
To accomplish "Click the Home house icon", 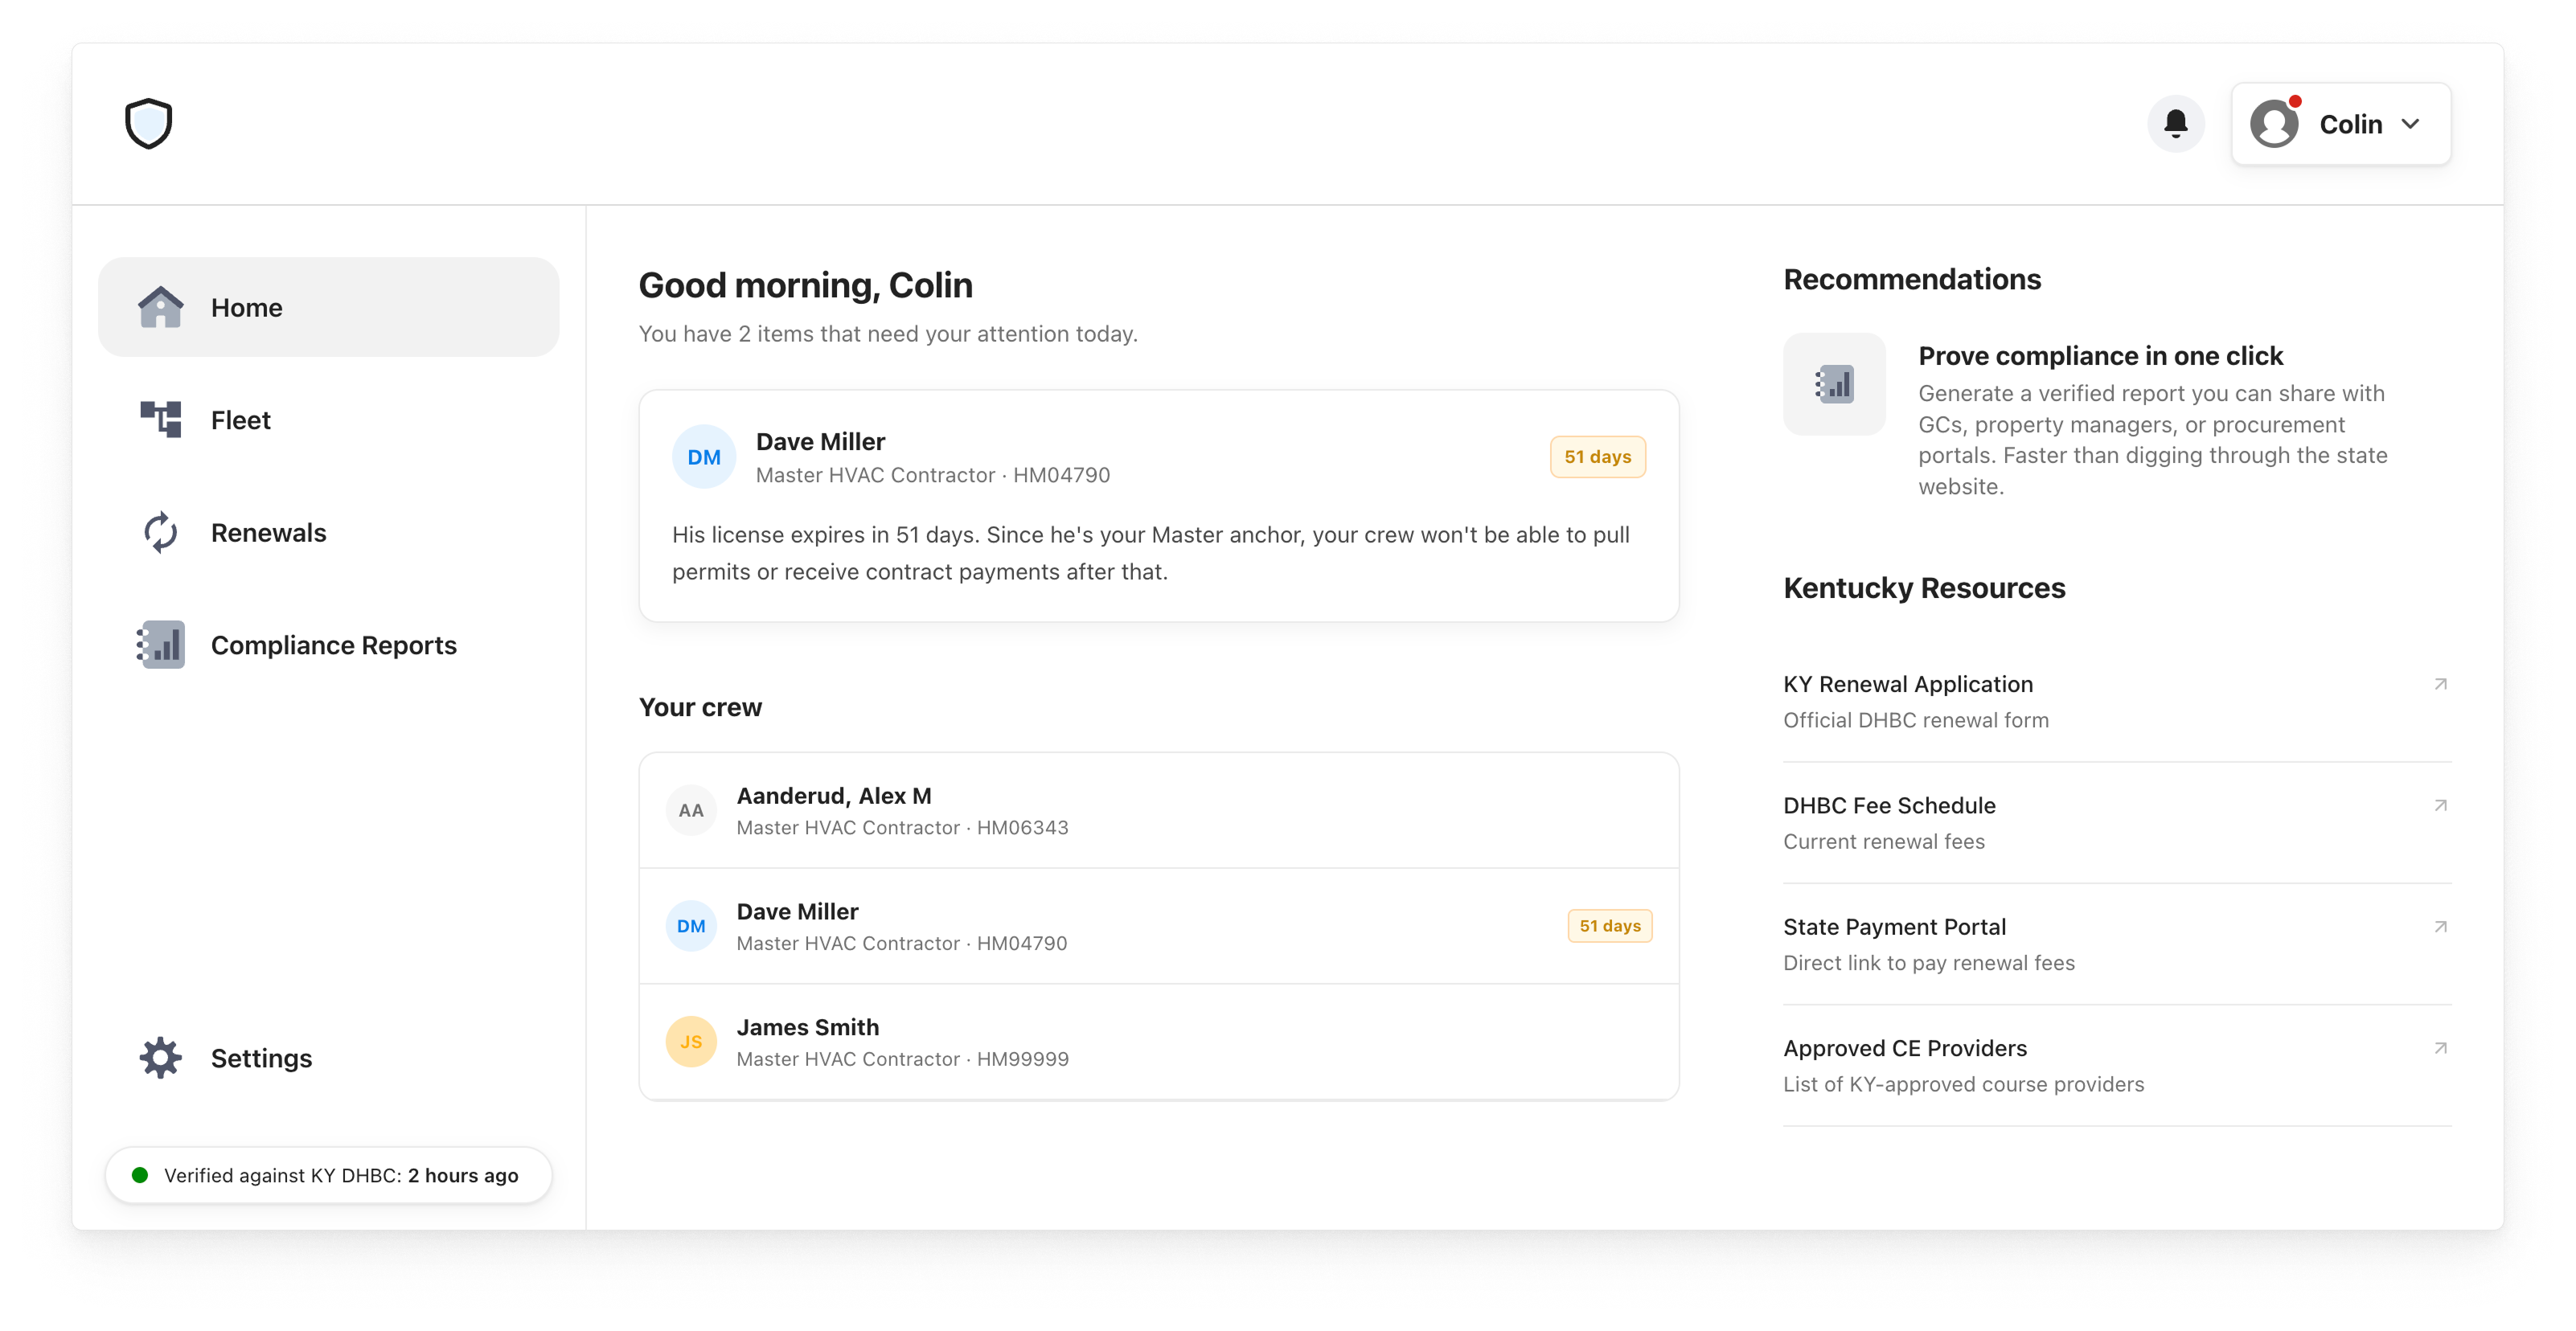I will 160,307.
